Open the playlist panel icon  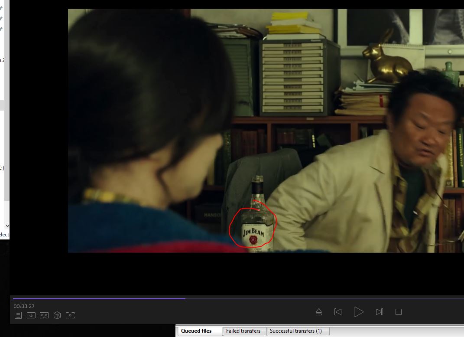click(x=18, y=315)
